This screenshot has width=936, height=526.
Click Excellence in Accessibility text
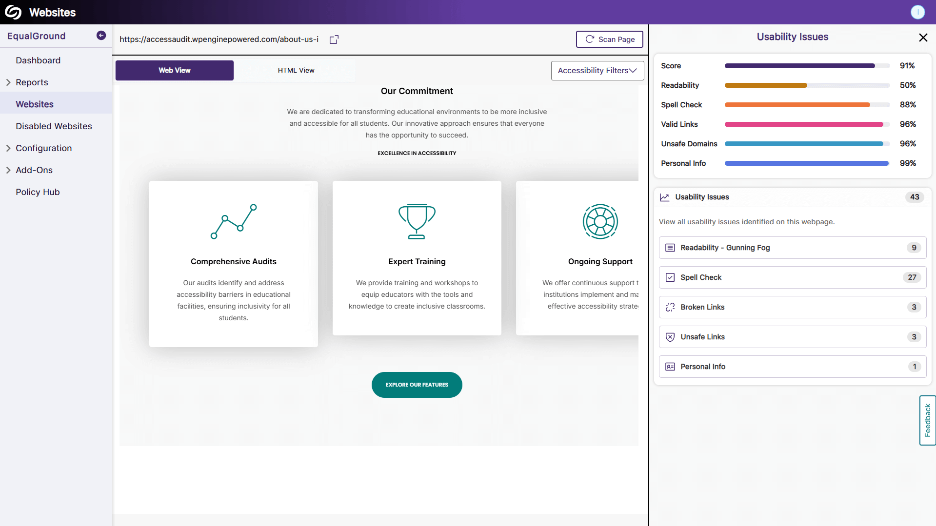417,153
